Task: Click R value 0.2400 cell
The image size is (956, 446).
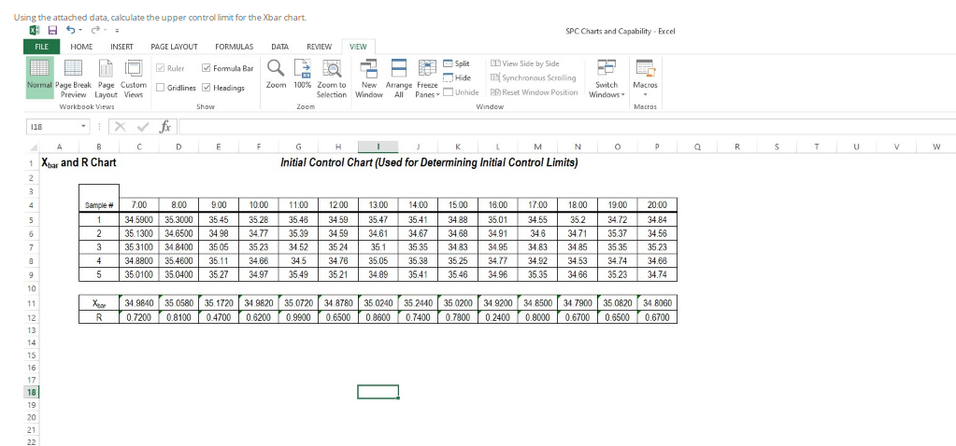Action: pos(498,317)
